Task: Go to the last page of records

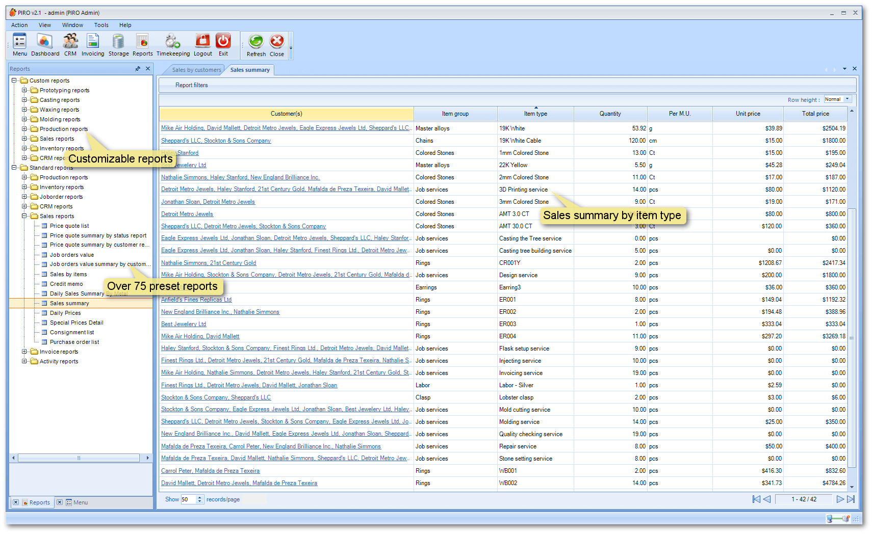Action: point(851,499)
